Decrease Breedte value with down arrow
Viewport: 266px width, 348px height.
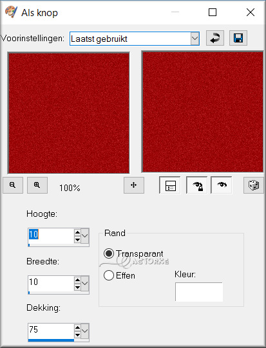pos(77,288)
